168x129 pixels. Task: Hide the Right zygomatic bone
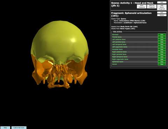pyautogui.click(x=162, y=59)
